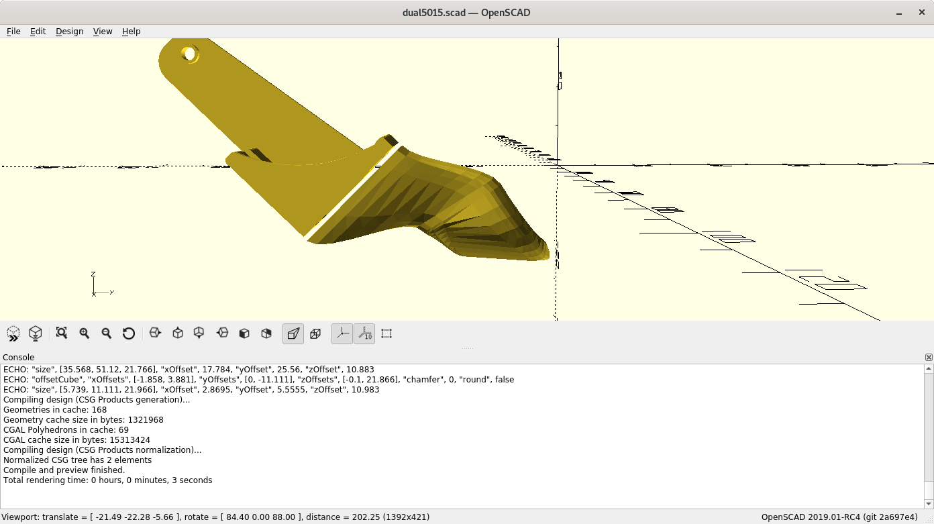The image size is (934, 524).
Task: Switch to Front view cube icon
Action: pyautogui.click(x=244, y=333)
